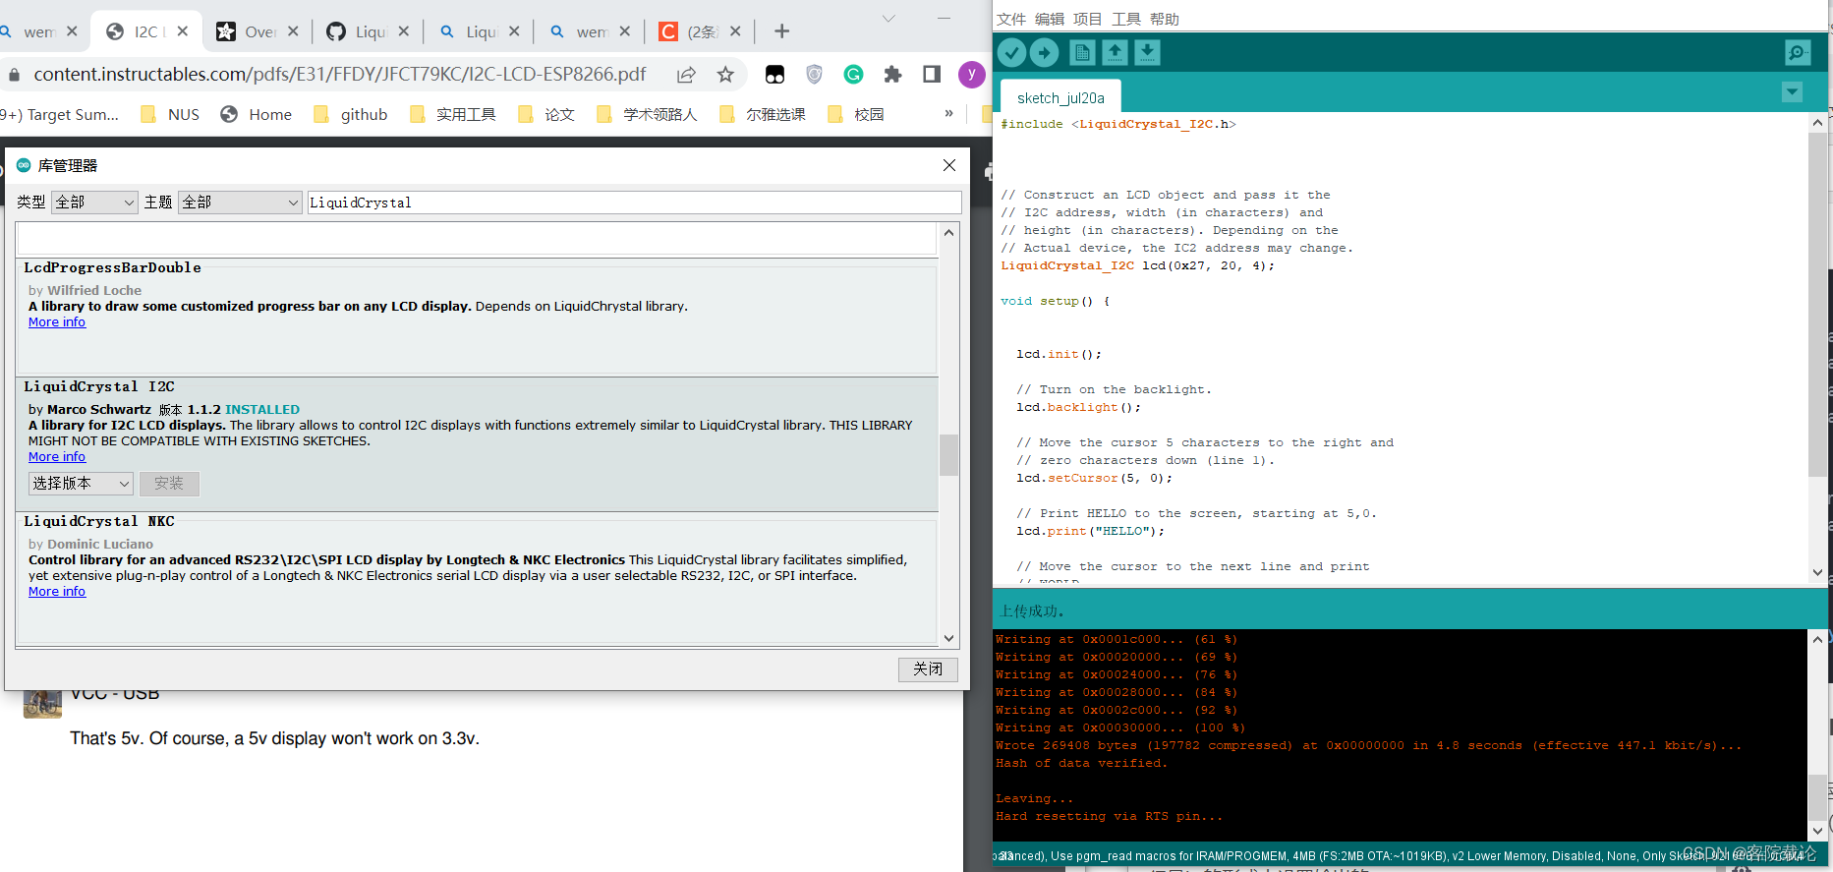Select the sketch_jul20a tab
The width and height of the screenshot is (1833, 872).
(x=1060, y=98)
